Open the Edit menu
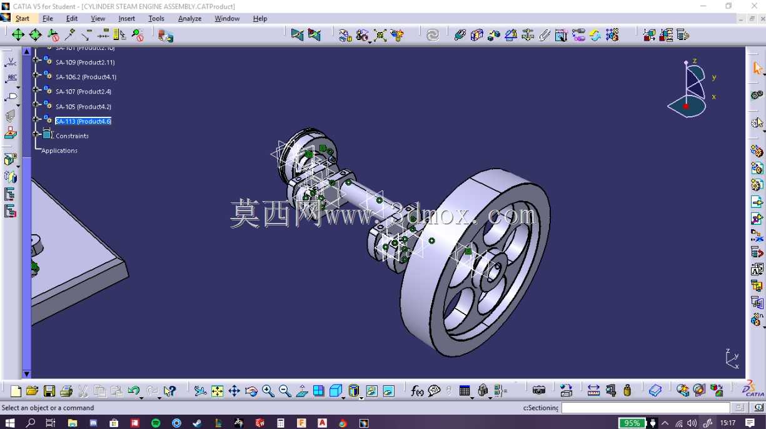Screen dimensions: 766x429 [72, 18]
